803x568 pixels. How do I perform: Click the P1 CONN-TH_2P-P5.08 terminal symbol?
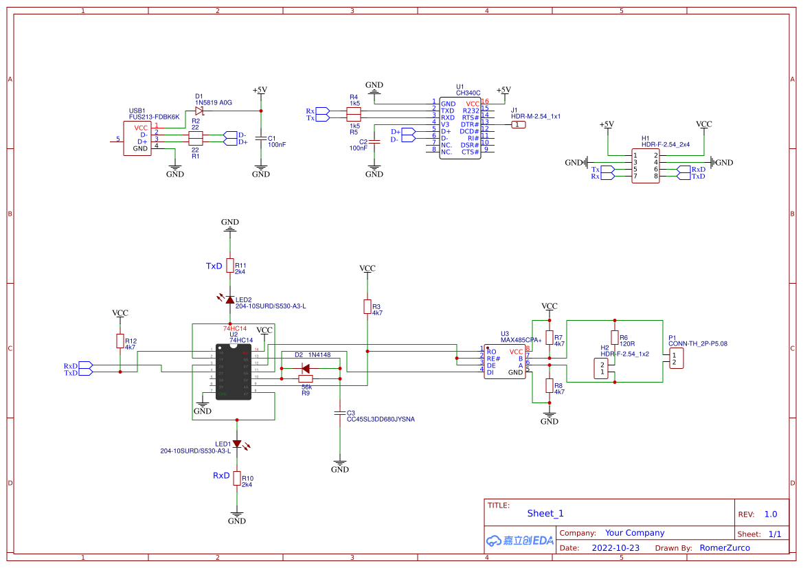[675, 358]
